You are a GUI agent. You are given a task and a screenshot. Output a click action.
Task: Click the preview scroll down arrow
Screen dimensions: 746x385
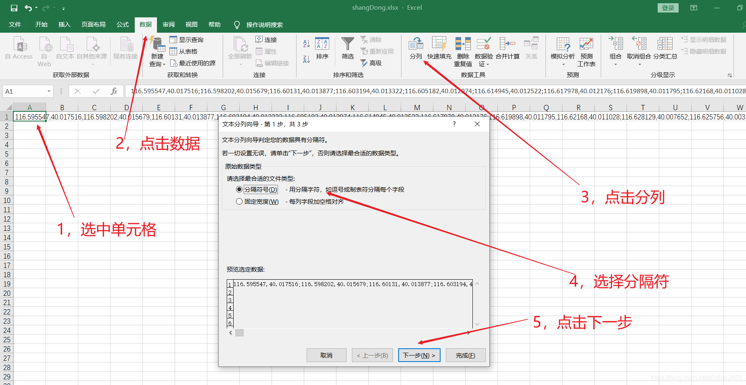(477, 324)
